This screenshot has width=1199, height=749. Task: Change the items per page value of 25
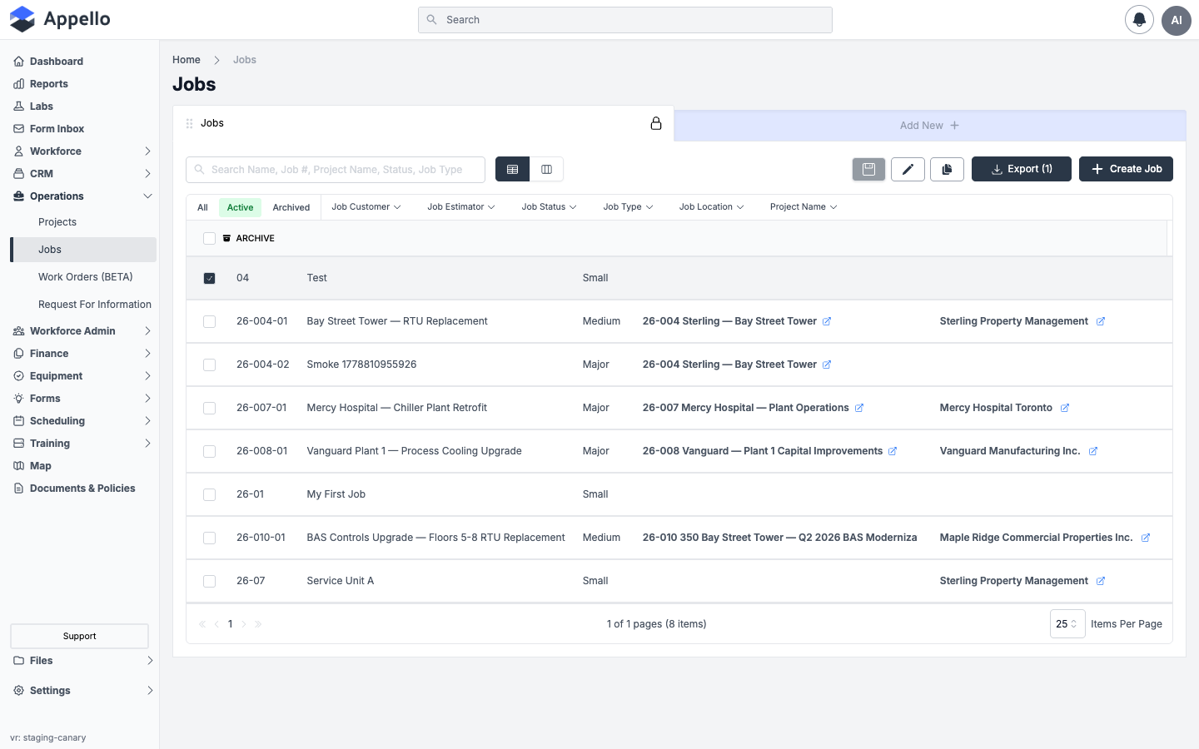(1067, 624)
